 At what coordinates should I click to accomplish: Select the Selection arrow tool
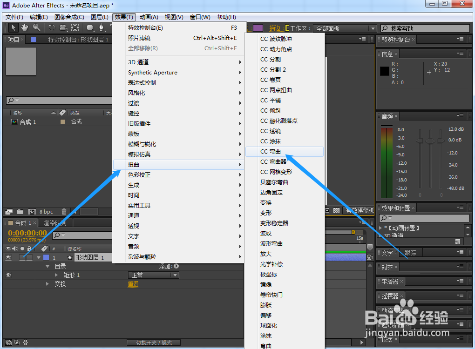(x=13, y=27)
